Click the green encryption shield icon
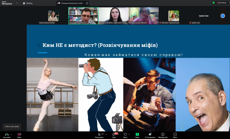This screenshot has width=230, height=139. (214, 3)
